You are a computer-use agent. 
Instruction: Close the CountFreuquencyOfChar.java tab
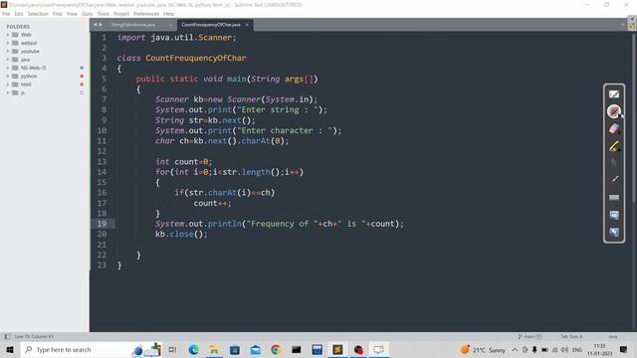[x=247, y=25]
